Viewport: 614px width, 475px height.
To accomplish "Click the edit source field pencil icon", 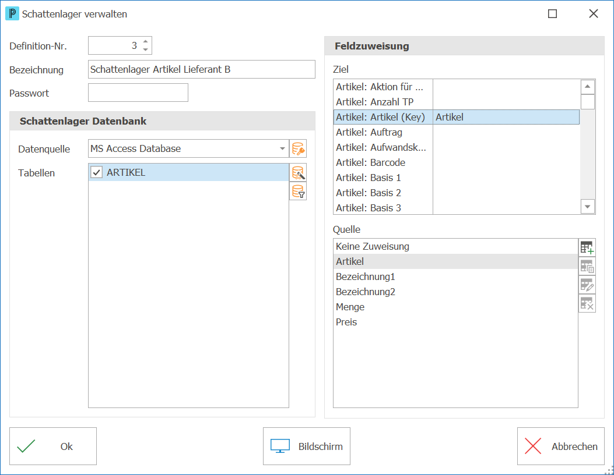I will click(x=587, y=285).
